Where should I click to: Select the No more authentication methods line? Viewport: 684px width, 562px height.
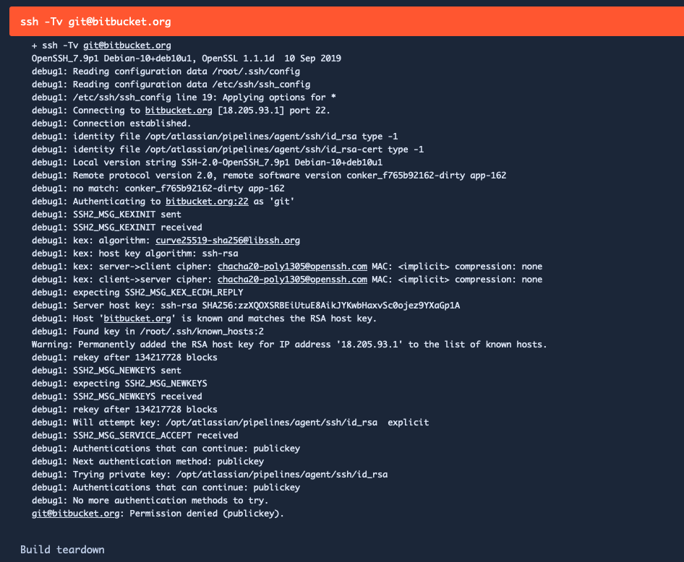(150, 500)
